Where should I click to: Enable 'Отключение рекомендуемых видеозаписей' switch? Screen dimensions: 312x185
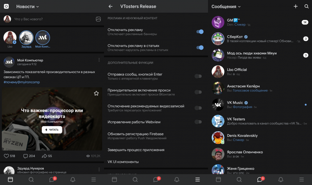198,108
